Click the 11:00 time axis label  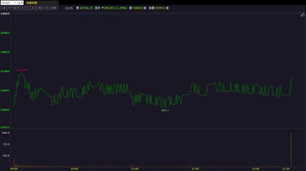(135, 169)
